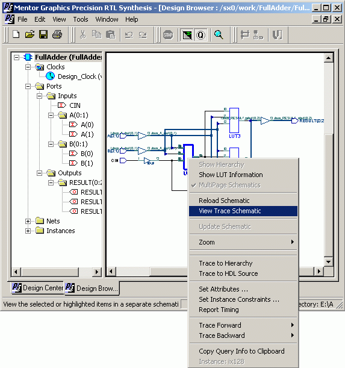Open the Edit menu
Screen dimensions: 345x368
tap(40, 19)
